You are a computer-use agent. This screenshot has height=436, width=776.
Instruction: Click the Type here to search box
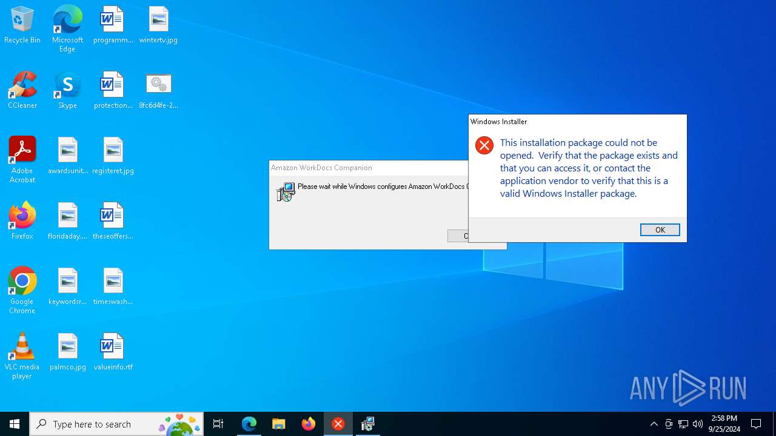[116, 424]
